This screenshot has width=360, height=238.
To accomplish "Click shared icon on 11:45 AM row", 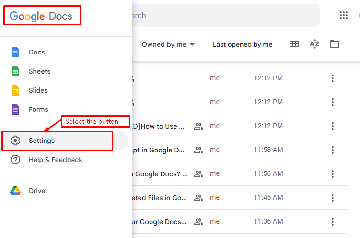I will point(198,198).
